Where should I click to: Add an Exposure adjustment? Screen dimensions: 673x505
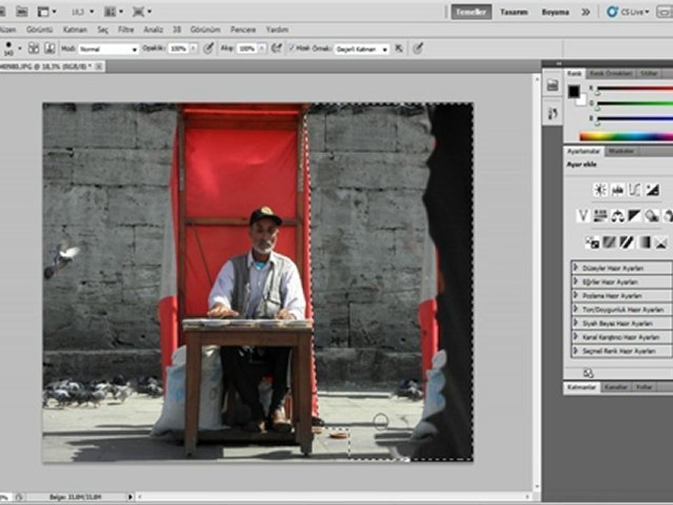[x=653, y=189]
